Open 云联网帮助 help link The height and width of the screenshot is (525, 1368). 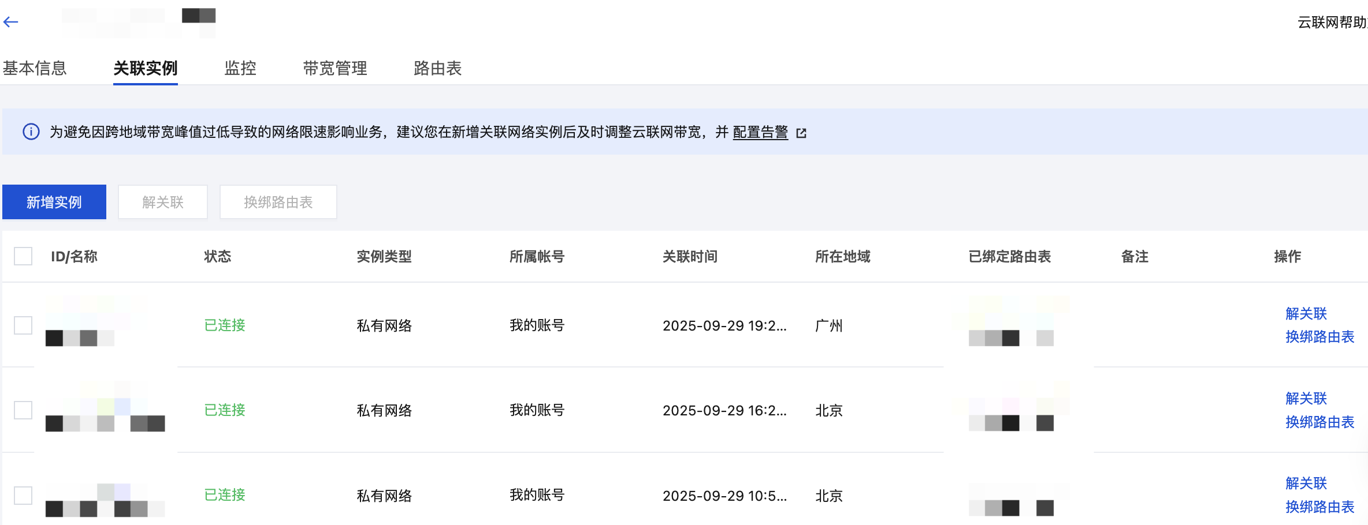[1332, 22]
